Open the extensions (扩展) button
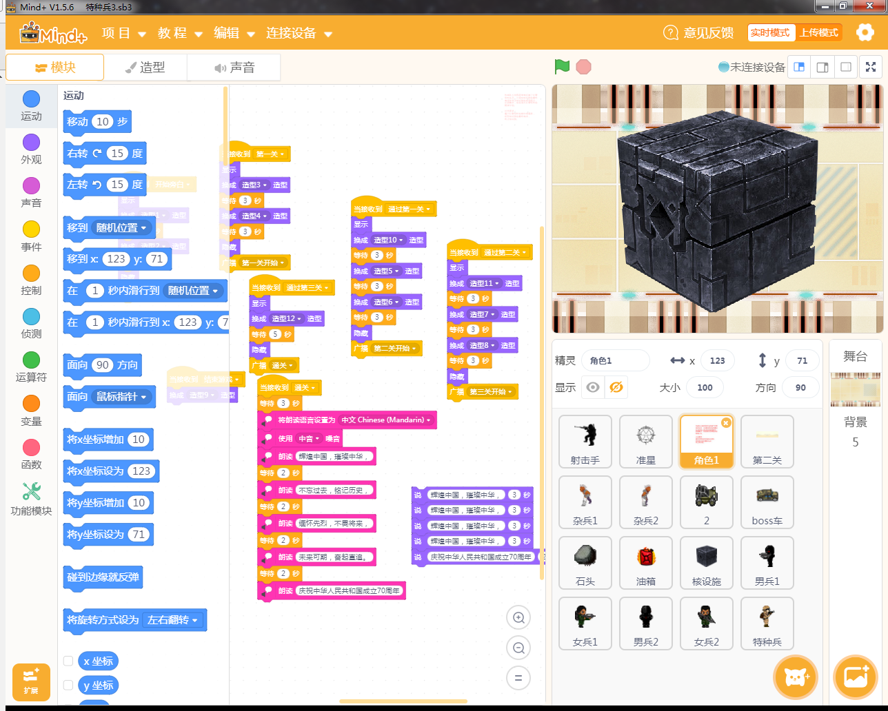This screenshot has height=711, width=888. tap(31, 681)
